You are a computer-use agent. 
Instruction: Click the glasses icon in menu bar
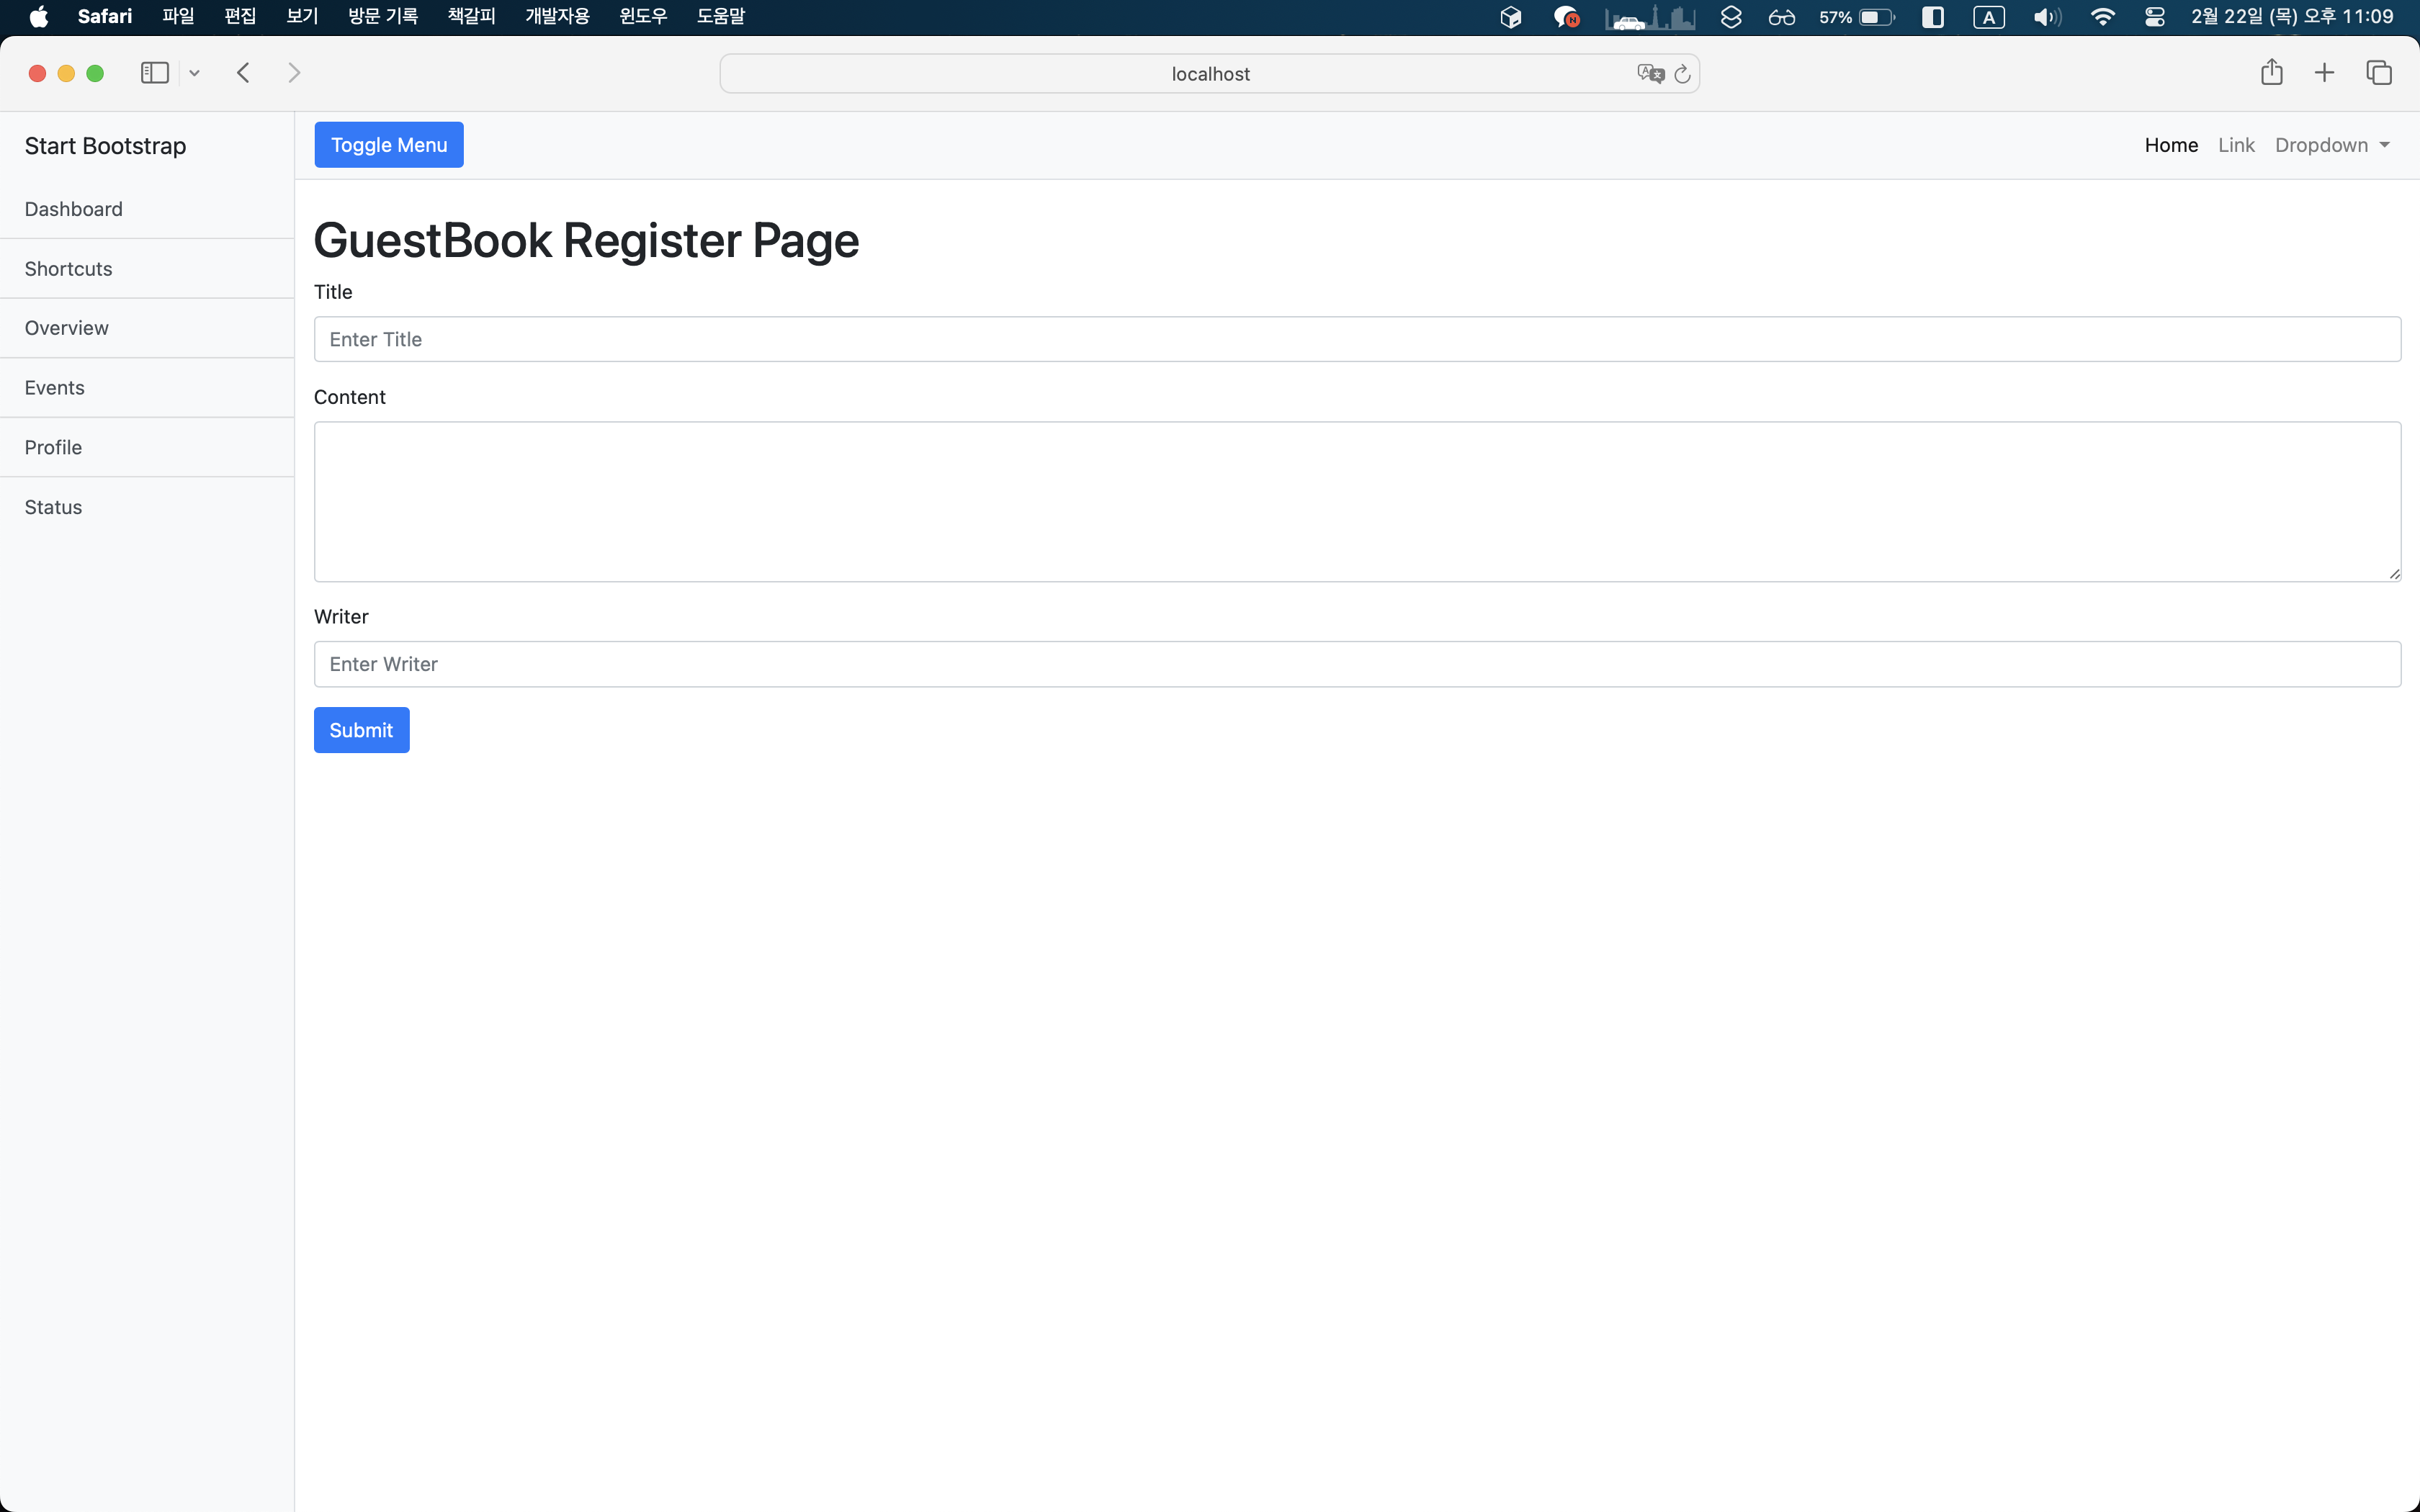[1782, 17]
